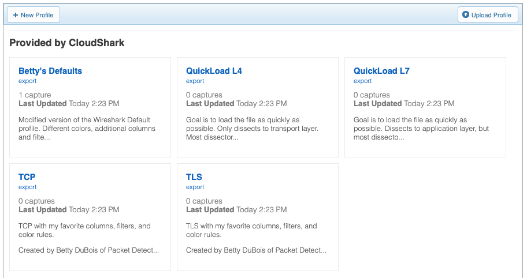
Task: Open the New Profile button
Action: 34,15
